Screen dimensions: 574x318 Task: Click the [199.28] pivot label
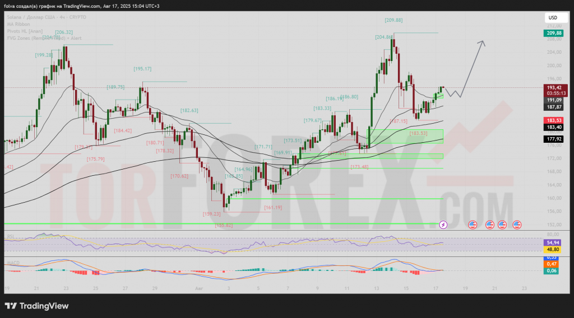[44, 55]
